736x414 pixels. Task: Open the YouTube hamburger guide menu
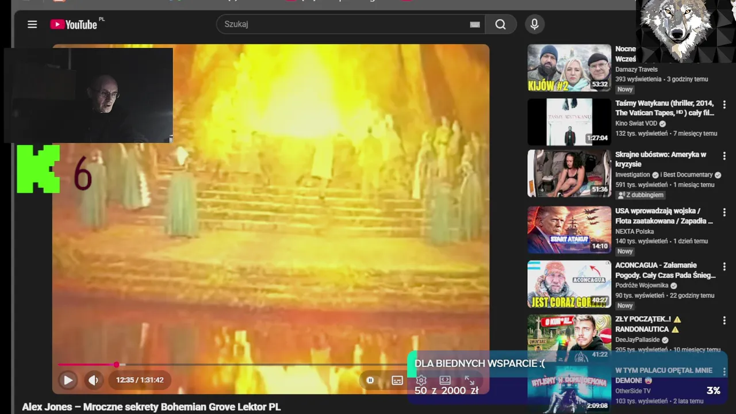[32, 24]
